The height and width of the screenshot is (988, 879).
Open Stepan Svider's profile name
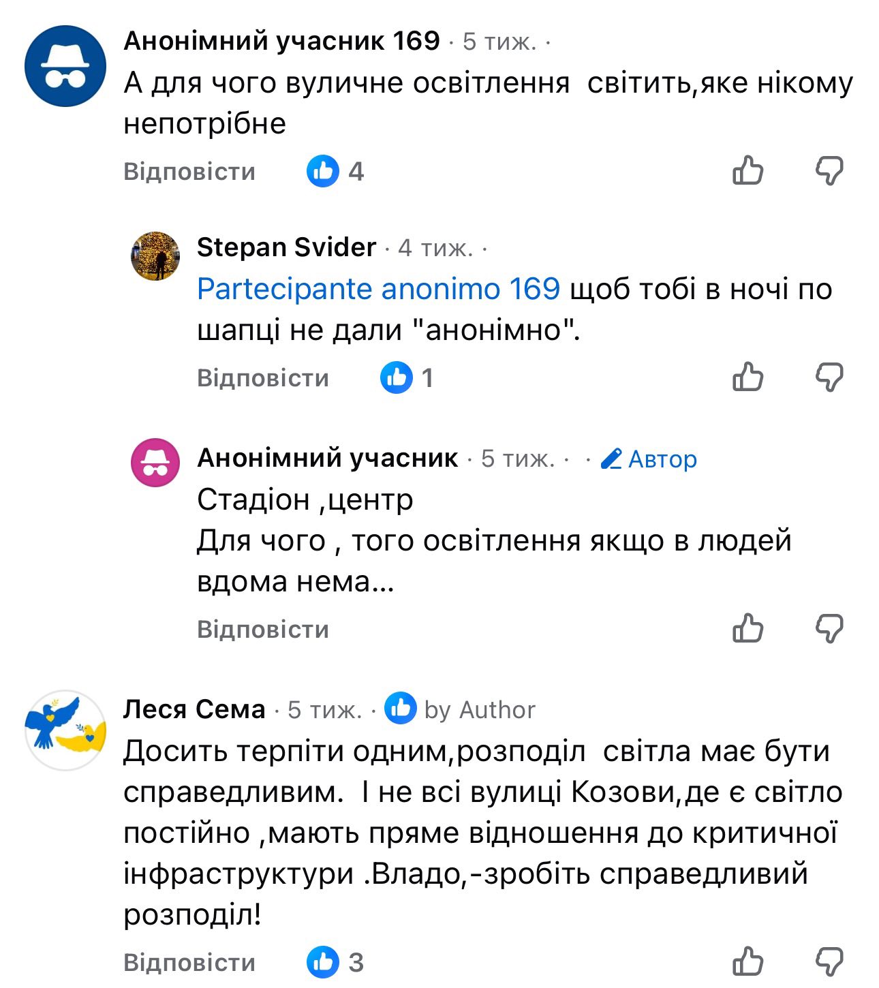click(286, 247)
